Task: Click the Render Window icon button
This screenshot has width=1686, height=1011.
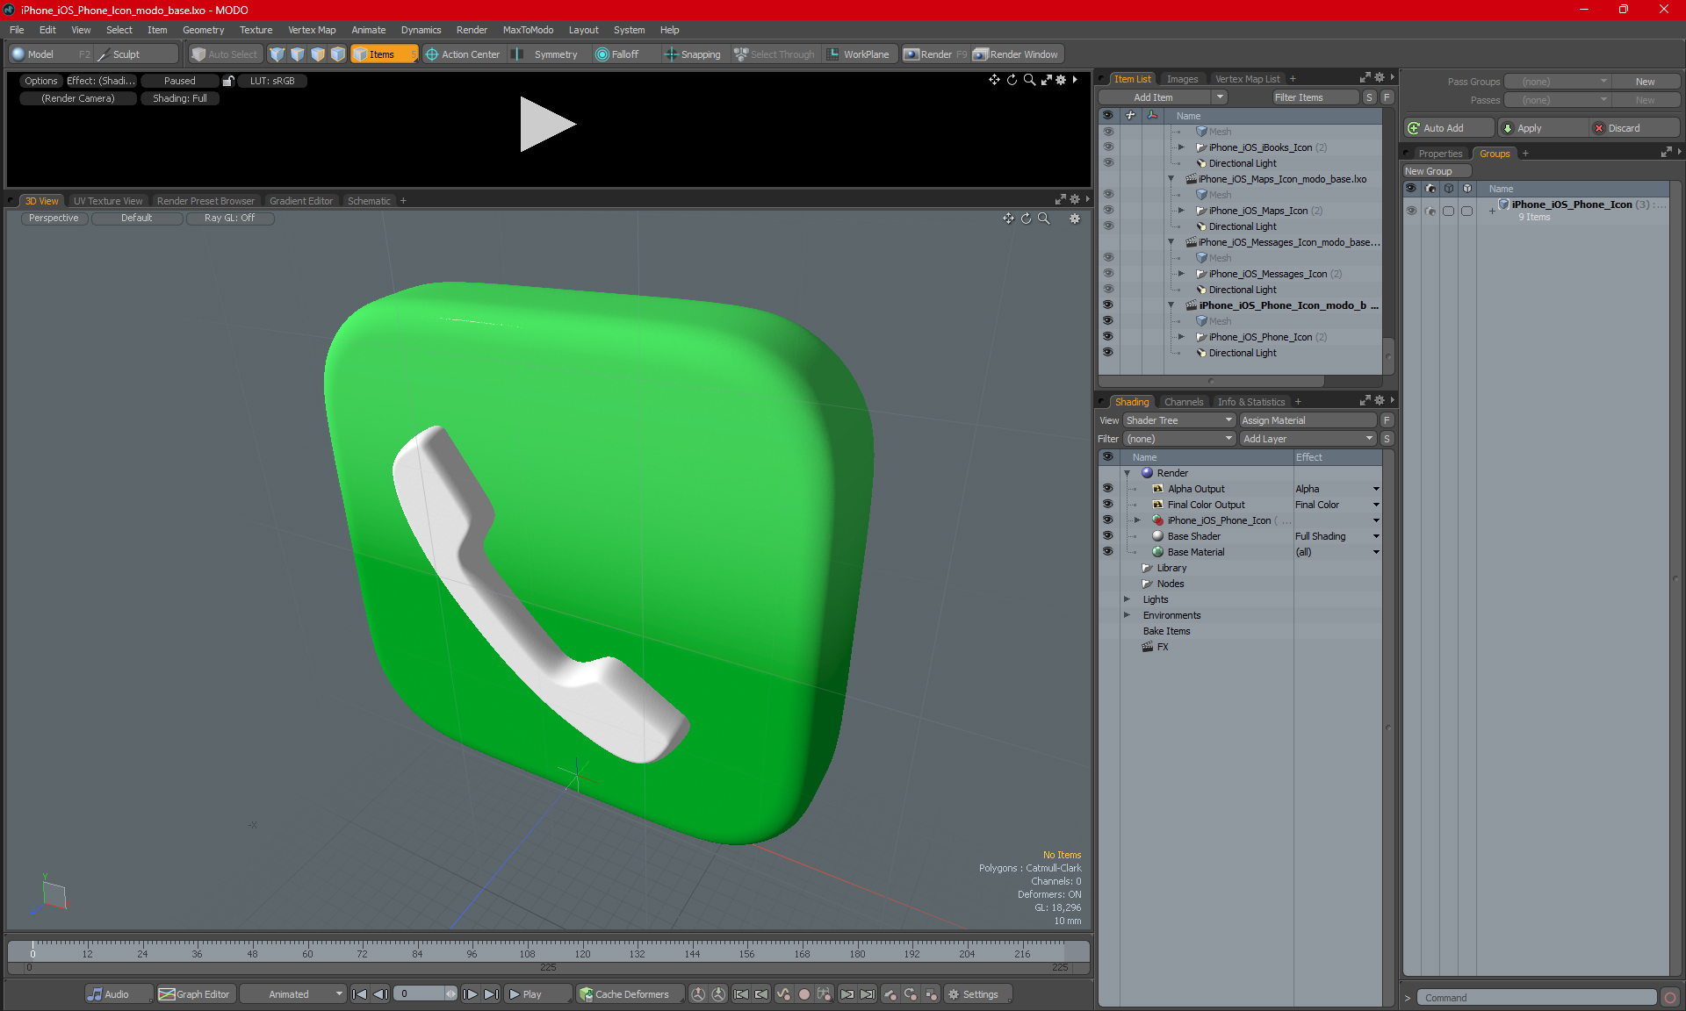Action: click(x=981, y=54)
